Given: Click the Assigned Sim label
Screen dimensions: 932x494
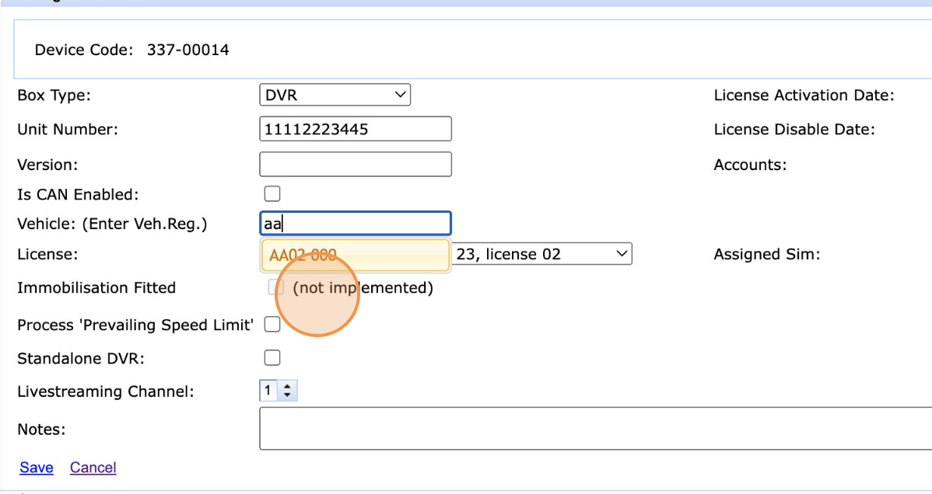Looking at the screenshot, I should pyautogui.click(x=766, y=254).
